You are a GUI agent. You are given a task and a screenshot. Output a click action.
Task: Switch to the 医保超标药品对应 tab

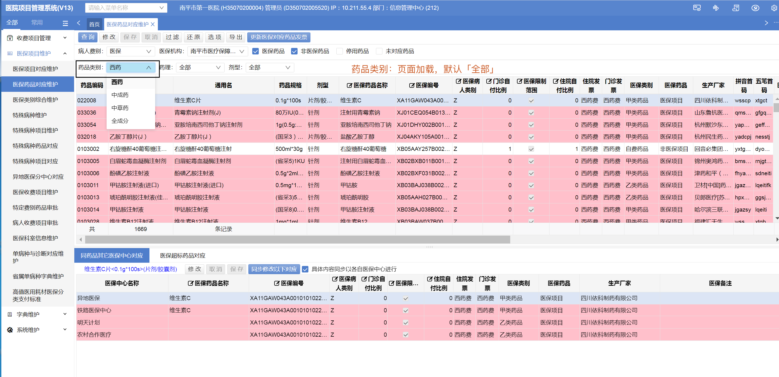click(183, 256)
